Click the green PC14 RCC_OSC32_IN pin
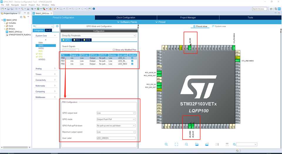282x154 pixels. pos(159,72)
